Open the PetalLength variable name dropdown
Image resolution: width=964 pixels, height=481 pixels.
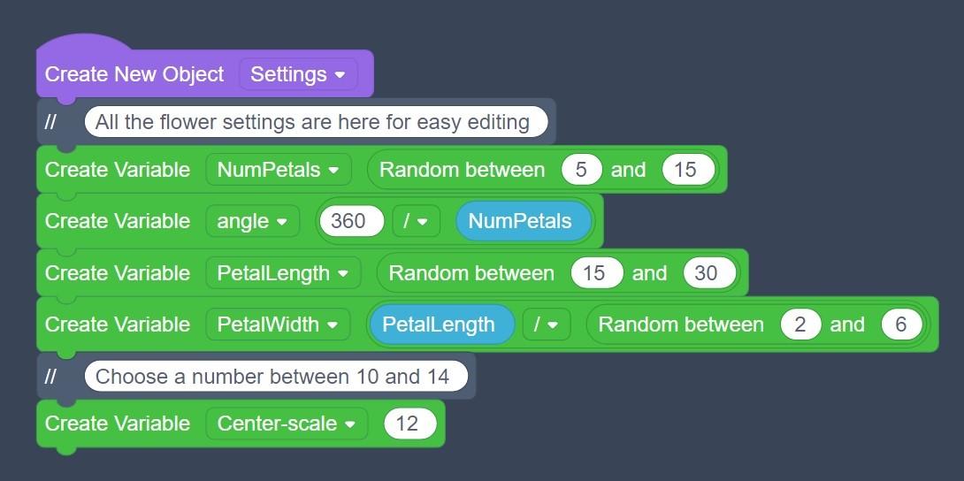coord(283,273)
